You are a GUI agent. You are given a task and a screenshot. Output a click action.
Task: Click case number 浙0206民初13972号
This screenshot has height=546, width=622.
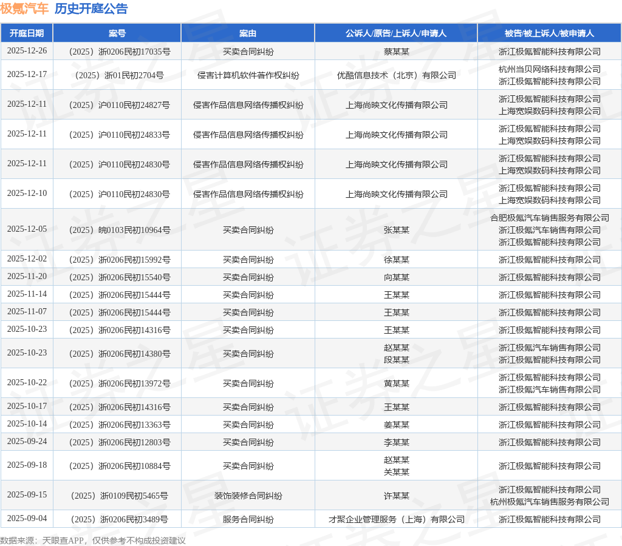click(x=120, y=383)
